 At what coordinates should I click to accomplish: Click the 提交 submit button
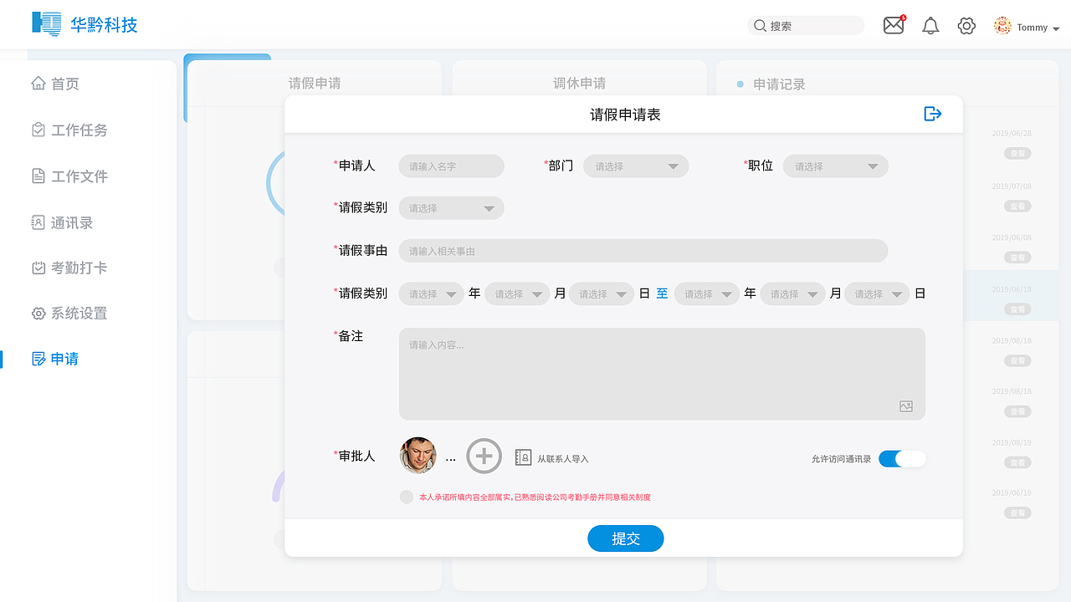[x=626, y=538]
